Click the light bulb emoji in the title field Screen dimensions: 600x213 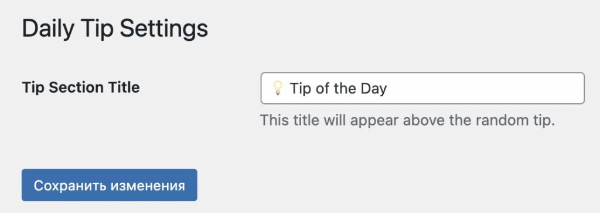[277, 88]
